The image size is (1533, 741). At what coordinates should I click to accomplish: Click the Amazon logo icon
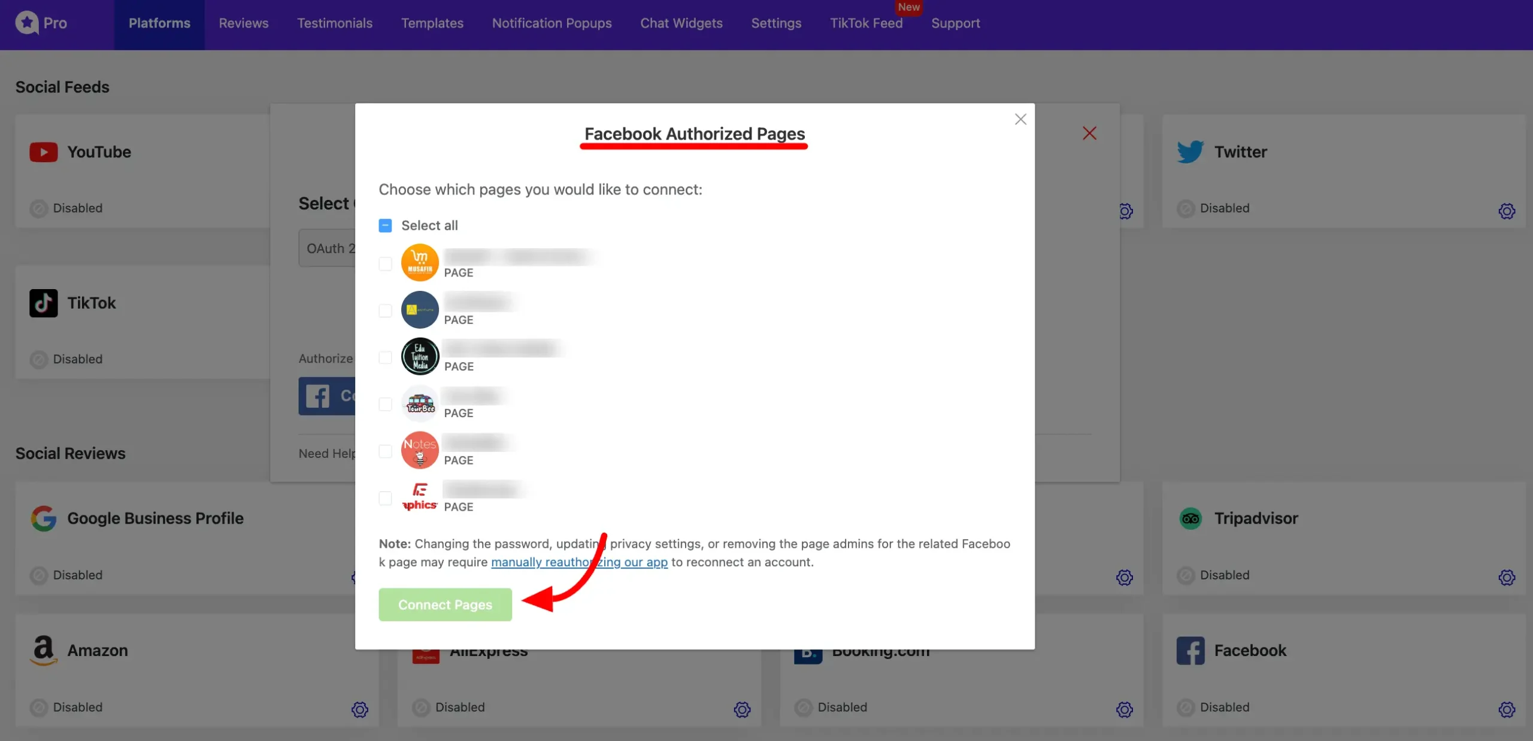click(x=43, y=651)
